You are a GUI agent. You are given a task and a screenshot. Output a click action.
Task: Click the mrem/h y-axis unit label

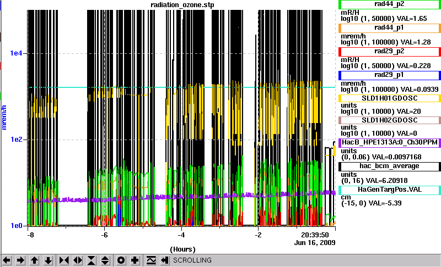tap(4, 118)
